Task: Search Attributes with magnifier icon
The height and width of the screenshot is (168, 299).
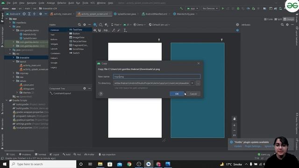Action: (282, 25)
